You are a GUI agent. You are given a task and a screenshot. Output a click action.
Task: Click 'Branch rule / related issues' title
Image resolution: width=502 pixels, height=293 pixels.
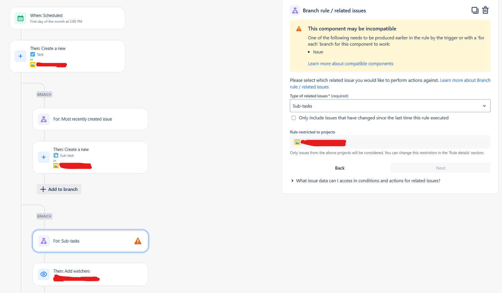334,11
